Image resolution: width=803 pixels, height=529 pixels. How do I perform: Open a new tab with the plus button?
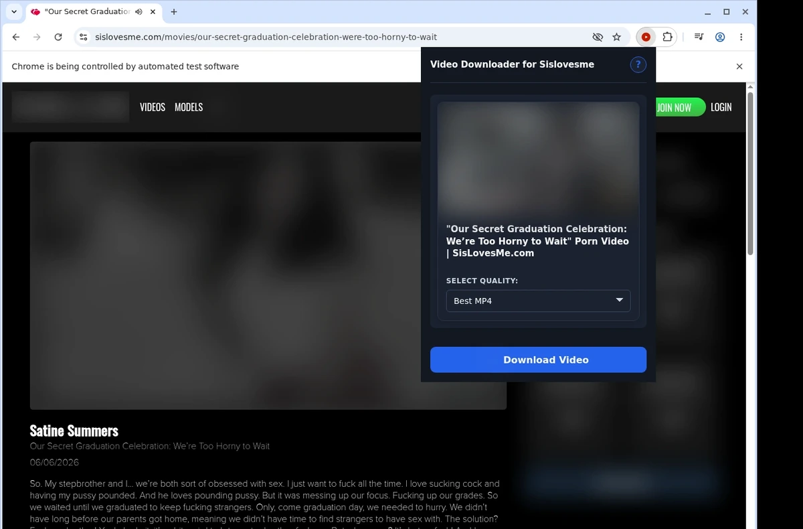click(174, 12)
